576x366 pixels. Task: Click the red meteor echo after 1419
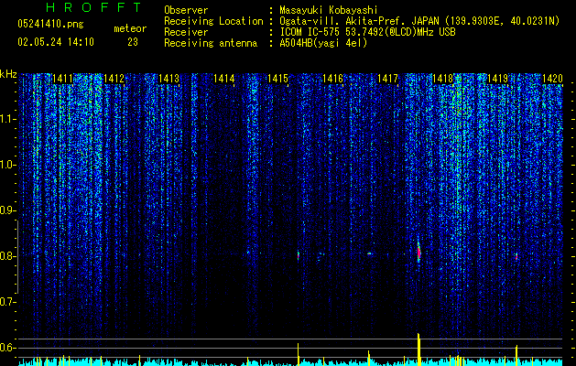coord(516,256)
